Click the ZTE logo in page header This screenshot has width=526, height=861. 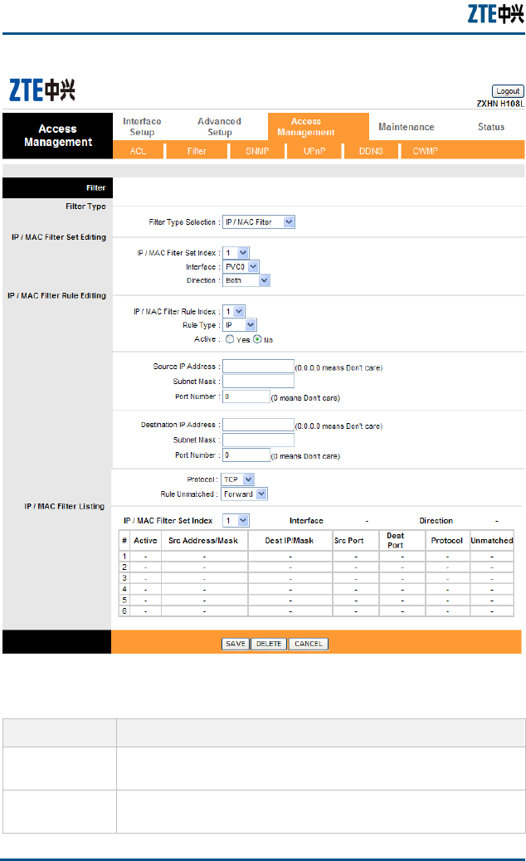click(495, 14)
